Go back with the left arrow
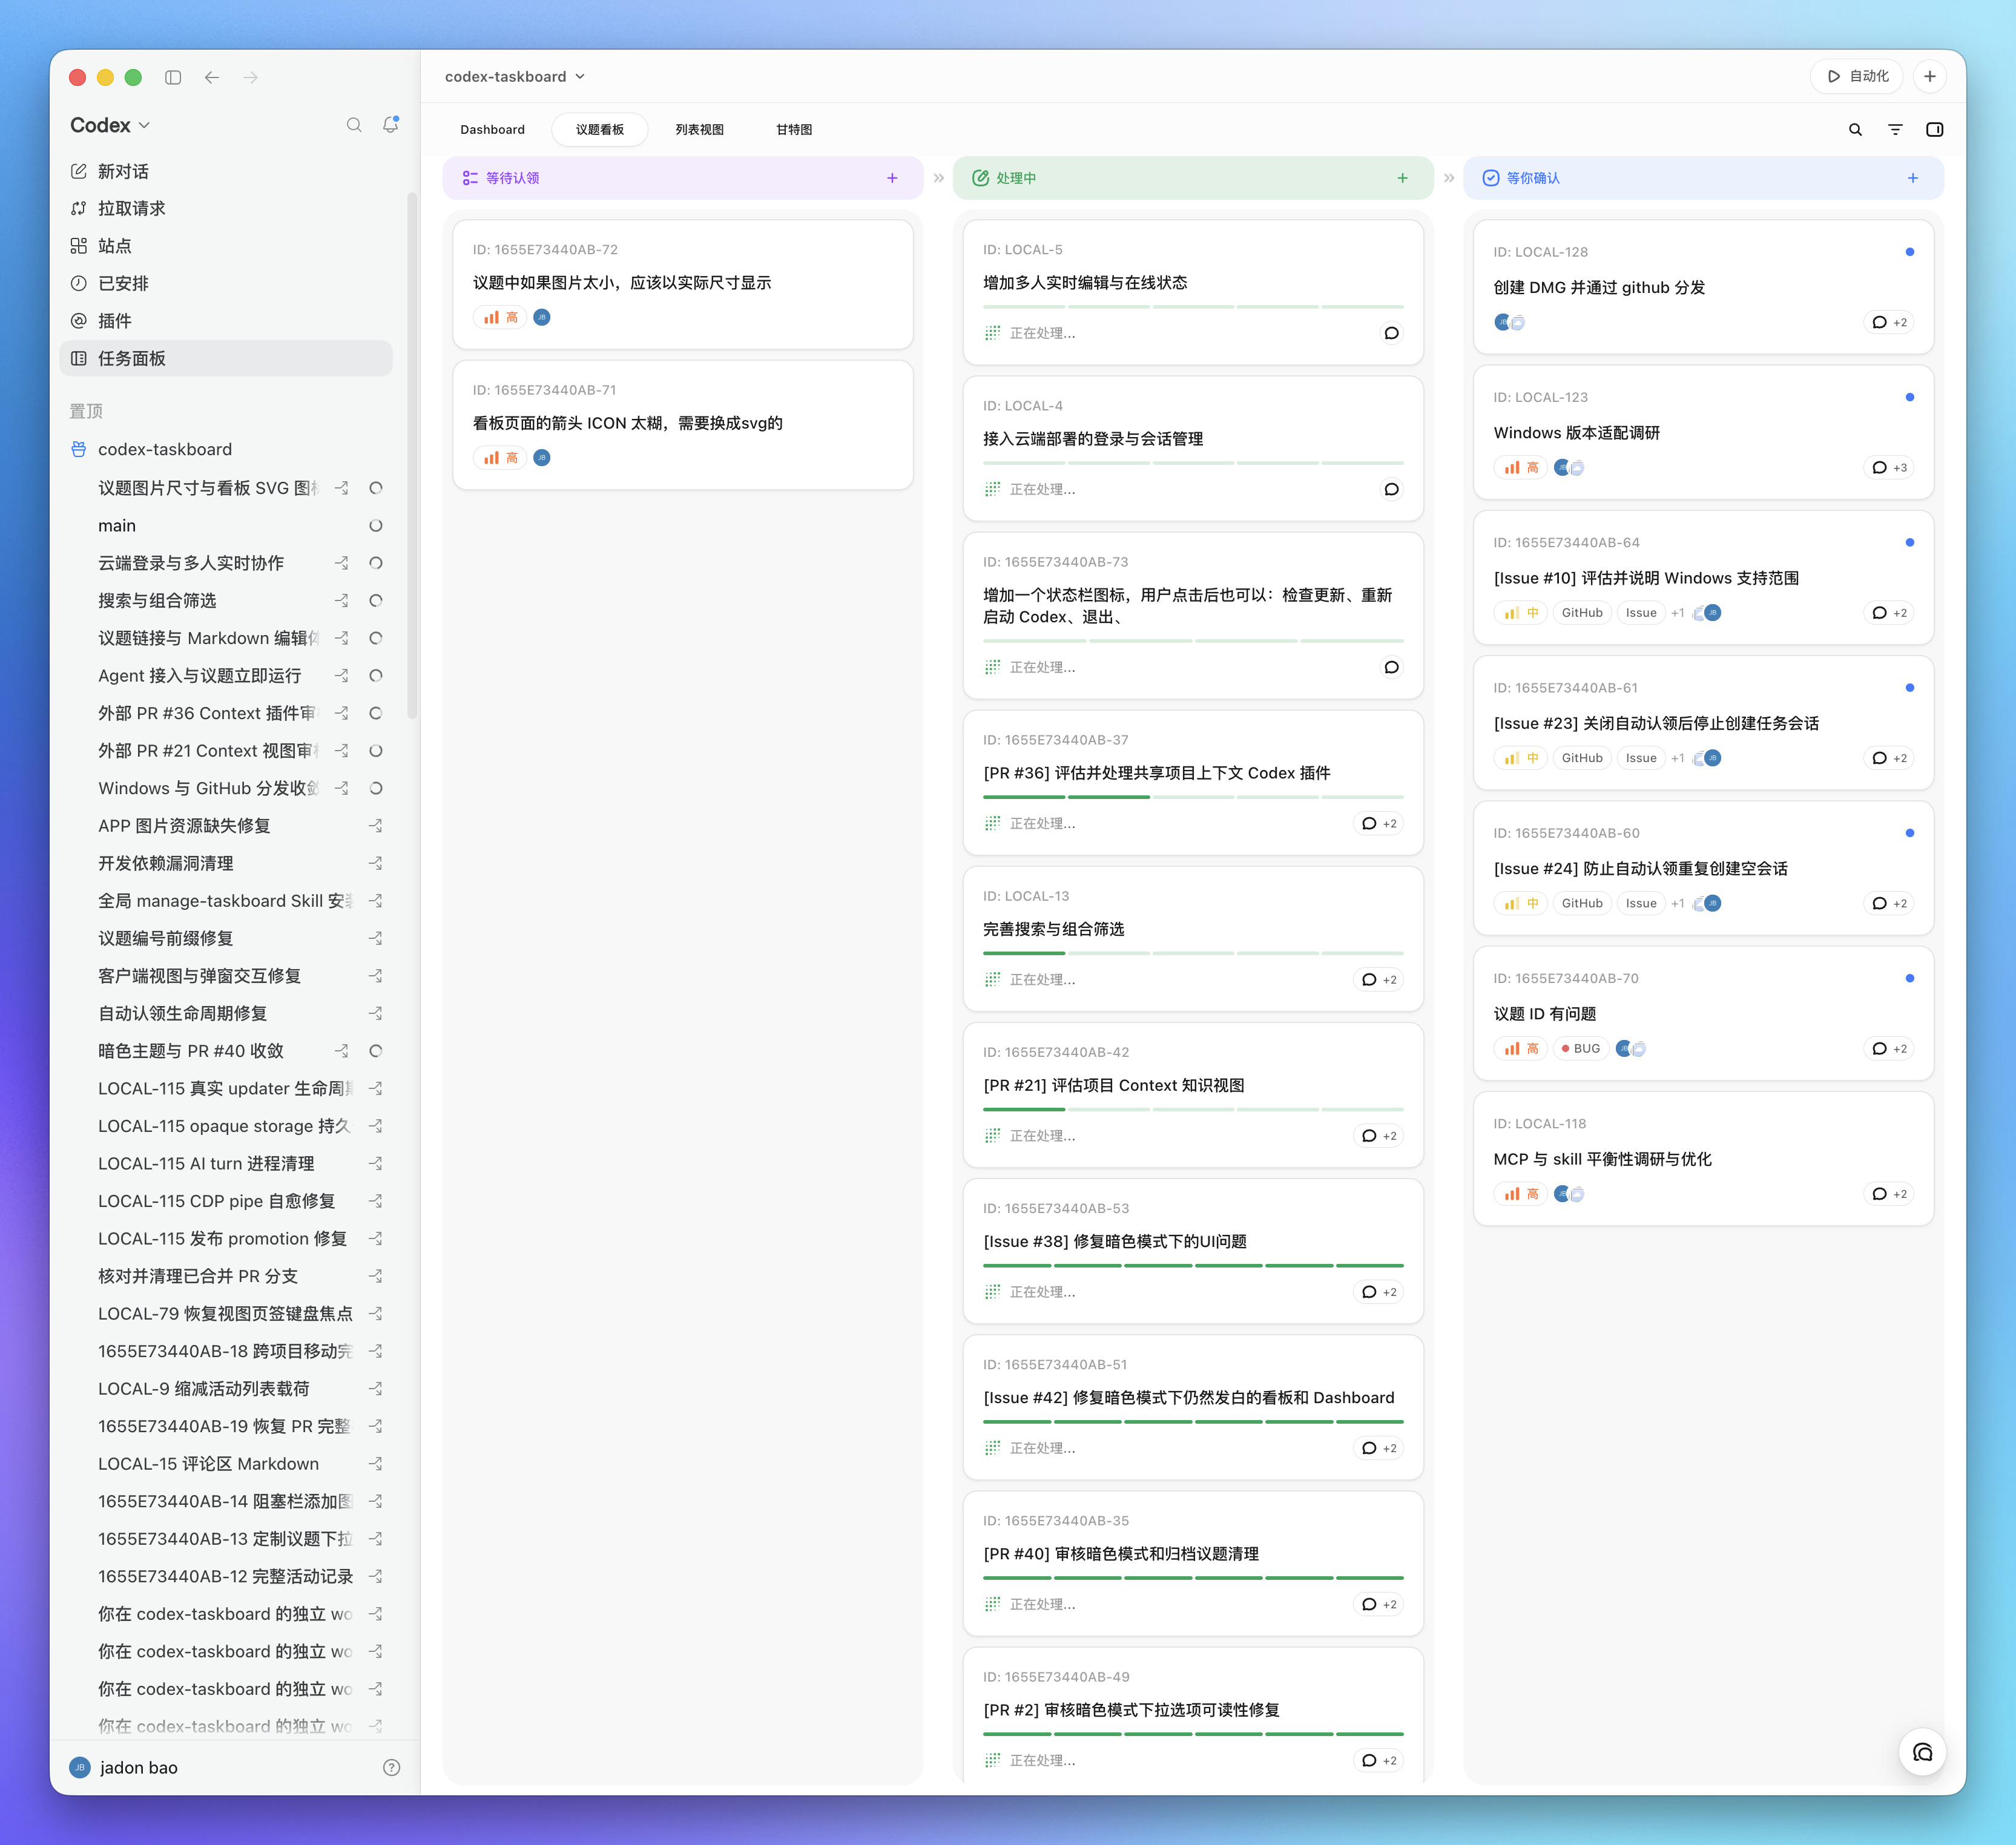This screenshot has width=2016, height=1845. click(212, 77)
